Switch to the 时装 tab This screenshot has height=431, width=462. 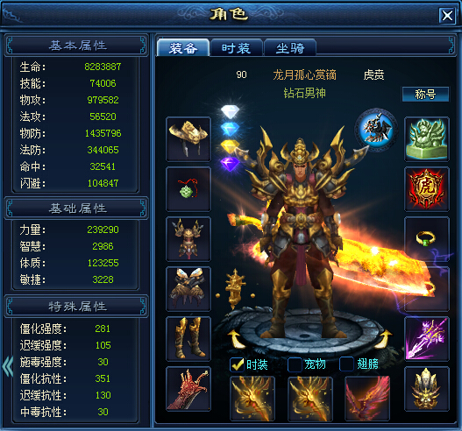[237, 48]
